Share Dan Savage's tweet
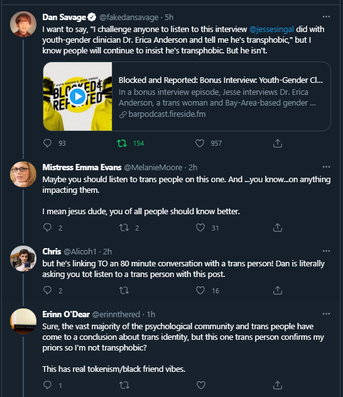343x397 pixels. point(278,143)
